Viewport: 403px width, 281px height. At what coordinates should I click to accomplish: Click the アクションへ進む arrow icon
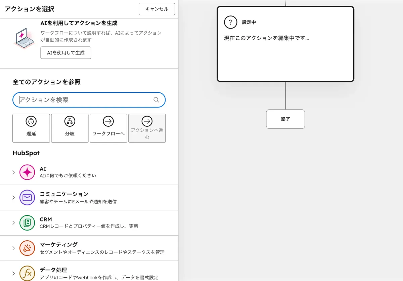point(147,121)
